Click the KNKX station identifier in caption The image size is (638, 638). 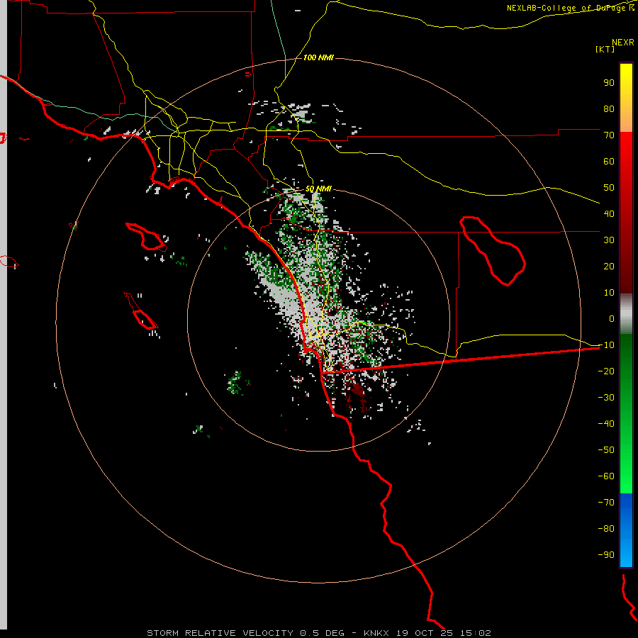coord(376,633)
